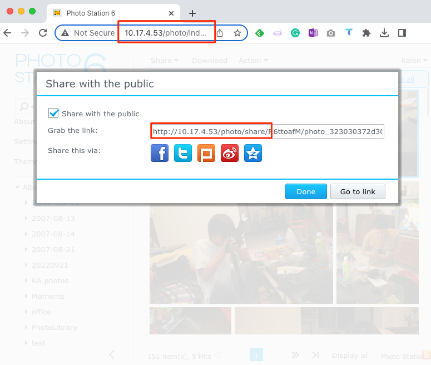Expand the 2007-08-14 album
Viewport: 431px width, 365px height.
[26, 234]
